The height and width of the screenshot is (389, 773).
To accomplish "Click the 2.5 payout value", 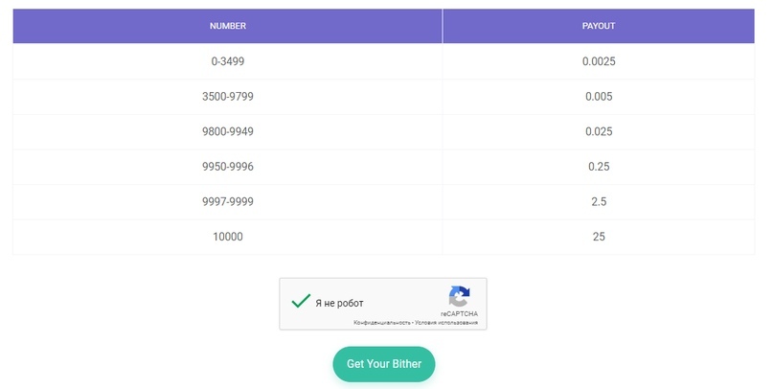I will (599, 202).
